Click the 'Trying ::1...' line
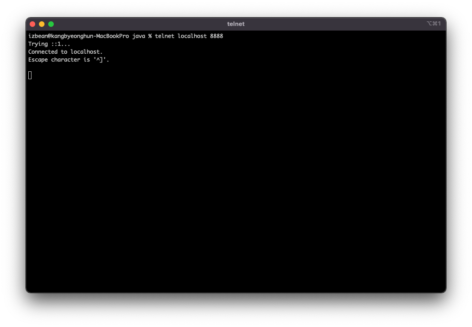Viewport: 472px width, 327px height. pos(49,44)
